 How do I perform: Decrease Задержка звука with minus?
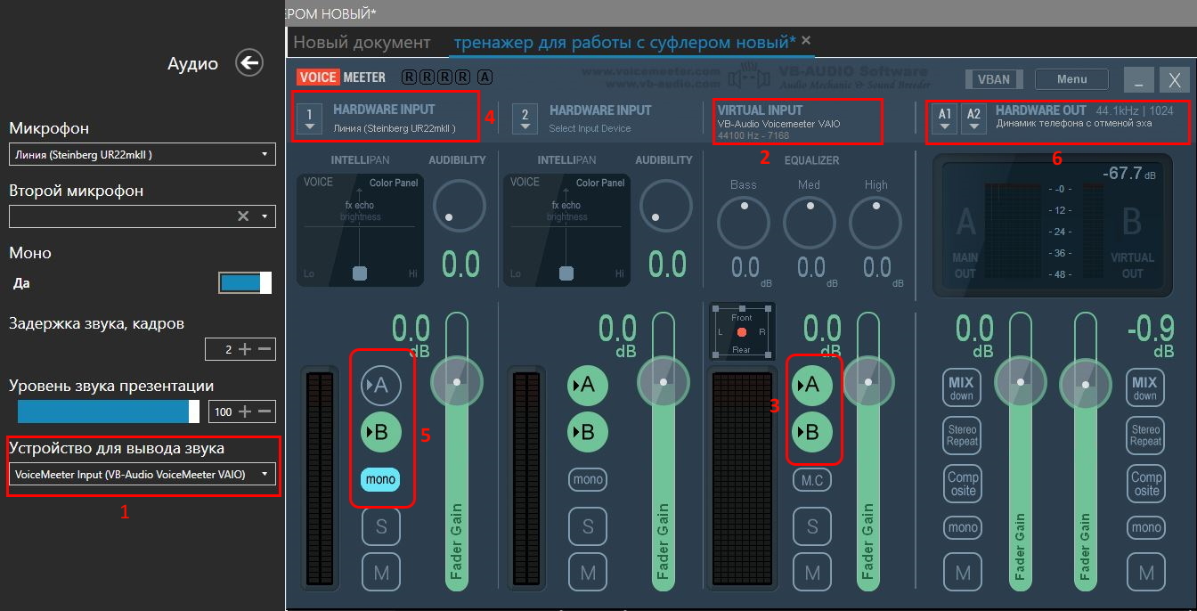point(265,349)
